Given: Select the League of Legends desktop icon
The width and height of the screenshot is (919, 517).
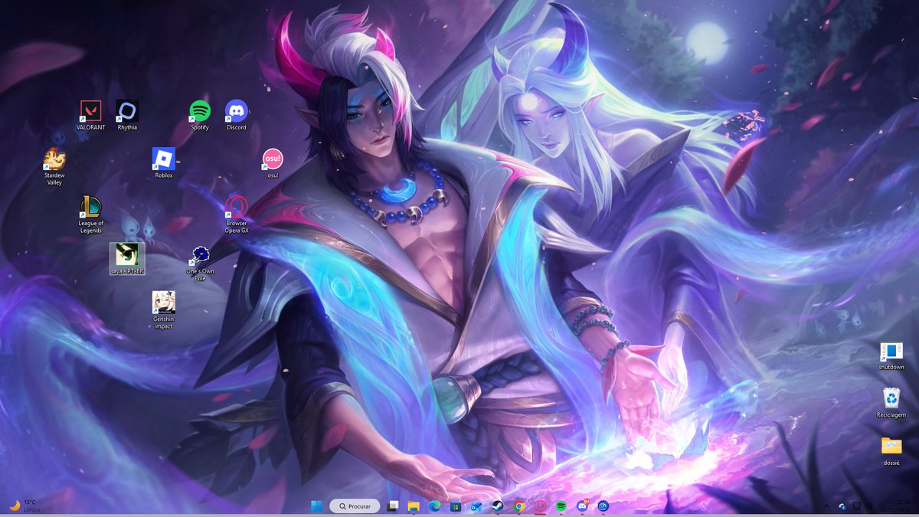Looking at the screenshot, I should (90, 214).
